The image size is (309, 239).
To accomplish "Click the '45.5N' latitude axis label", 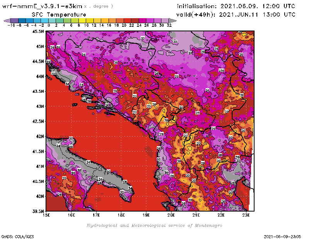I will (38, 31).
